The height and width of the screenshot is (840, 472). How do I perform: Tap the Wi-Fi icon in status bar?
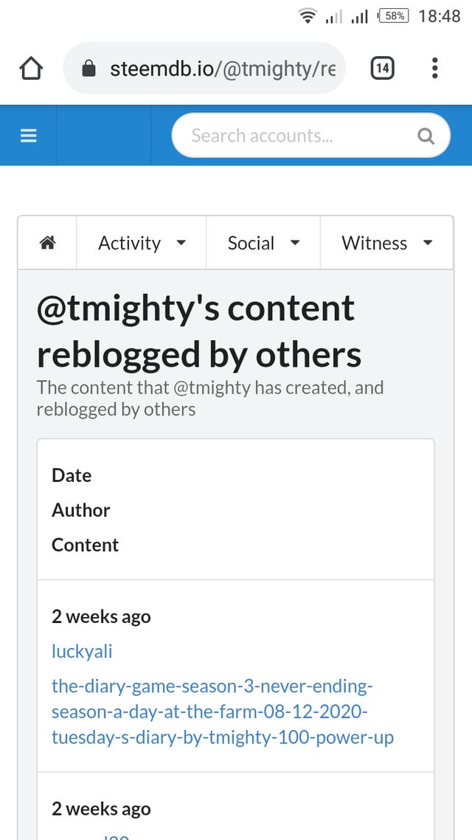pyautogui.click(x=307, y=16)
